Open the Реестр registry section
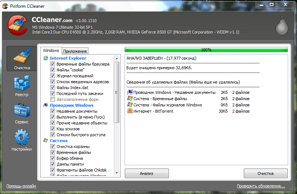 (x=21, y=86)
